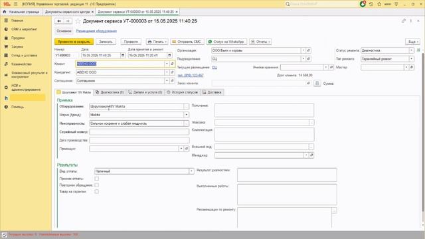The height and width of the screenshot is (239, 425).
Task: Expand the Вид оплаты dropdown
Action: [x=191, y=171]
